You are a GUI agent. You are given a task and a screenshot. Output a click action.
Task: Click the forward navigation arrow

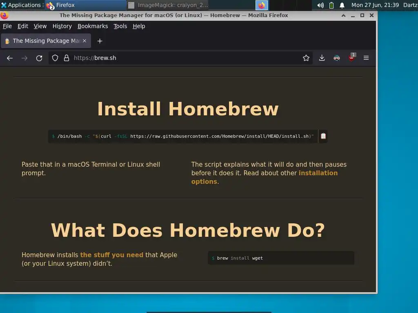(24, 58)
